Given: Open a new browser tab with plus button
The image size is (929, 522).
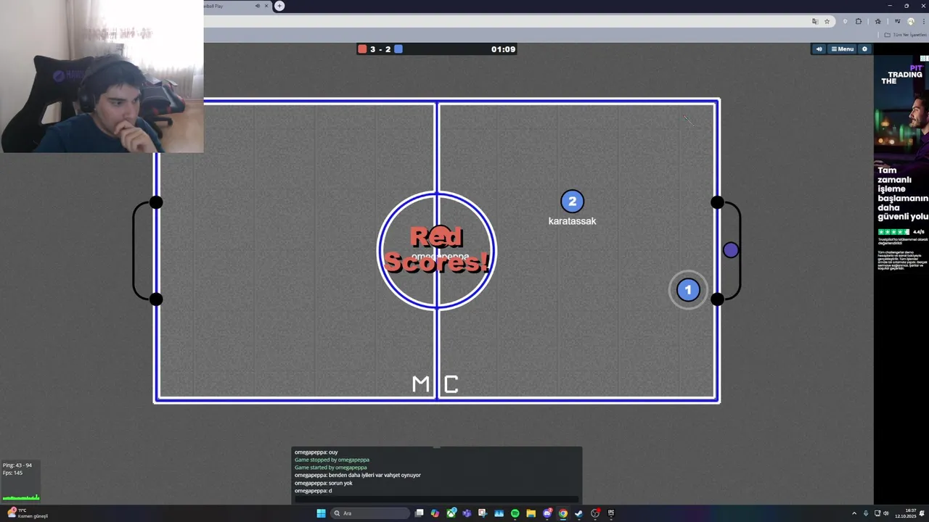Looking at the screenshot, I should point(279,6).
